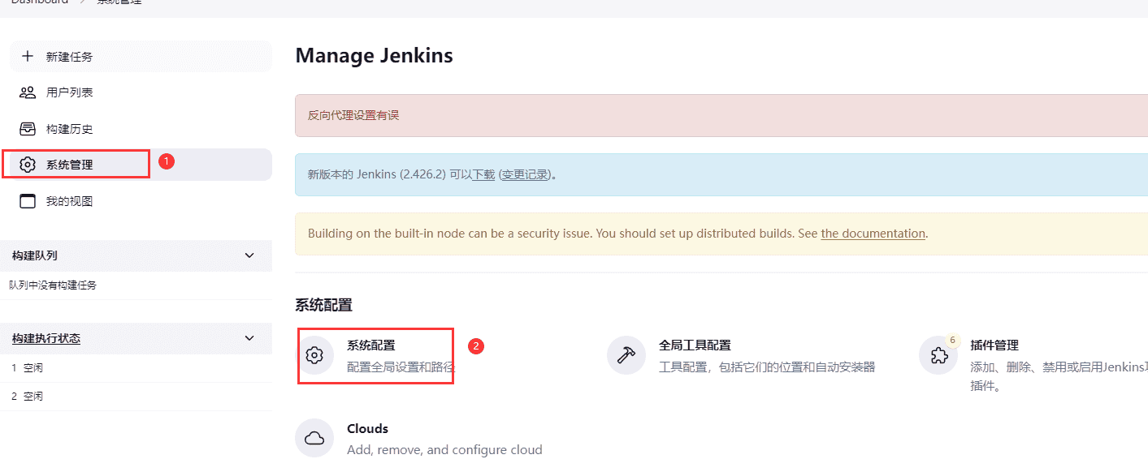Click the 工具配置 description under 全局工具配置
The image size is (1148, 459).
point(767,367)
